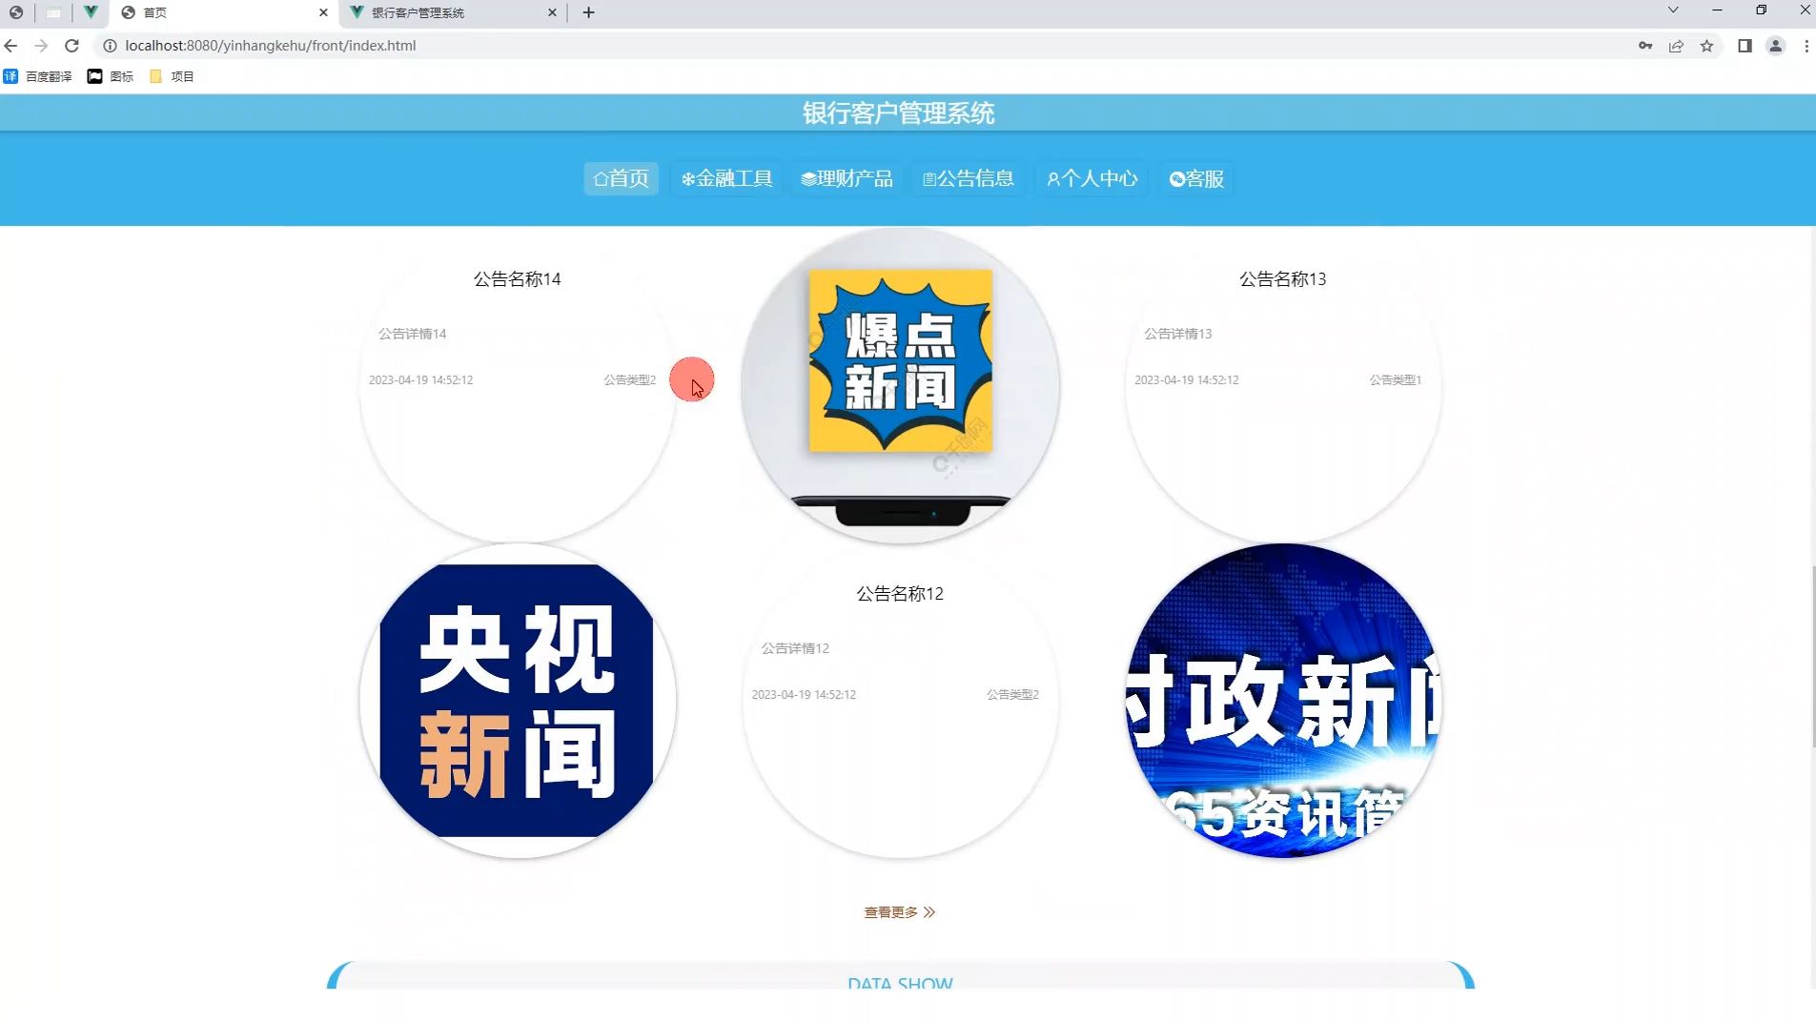Click the page vertical scrollbar thumb

pyautogui.click(x=1813, y=656)
